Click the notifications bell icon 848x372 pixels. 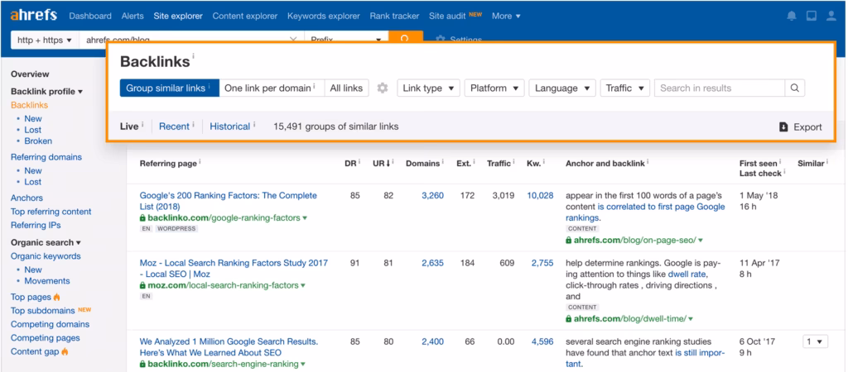[792, 16]
